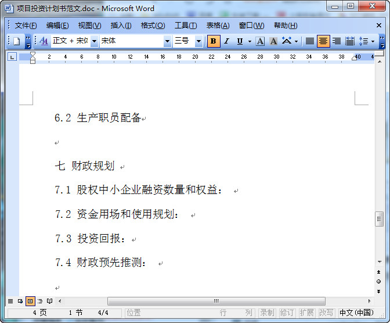Image resolution: width=390 pixels, height=323 pixels.
Task: Open the underline style dropdown arrow
Action: pos(250,41)
